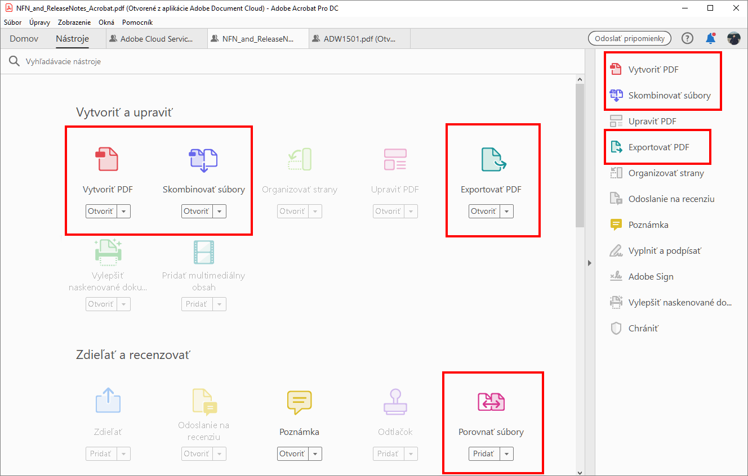The width and height of the screenshot is (748, 476).
Task: Click Pridať under Porovnať súbory
Action: pos(484,454)
